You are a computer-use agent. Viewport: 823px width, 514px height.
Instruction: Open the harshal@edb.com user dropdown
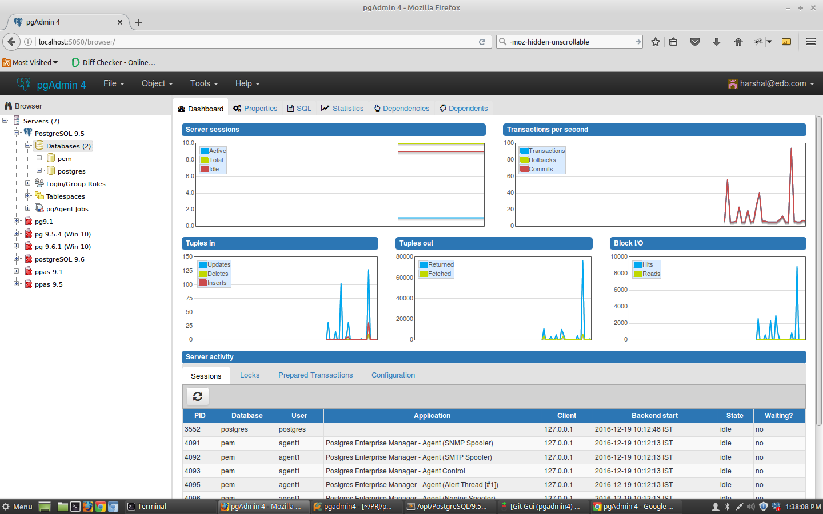(x=772, y=83)
